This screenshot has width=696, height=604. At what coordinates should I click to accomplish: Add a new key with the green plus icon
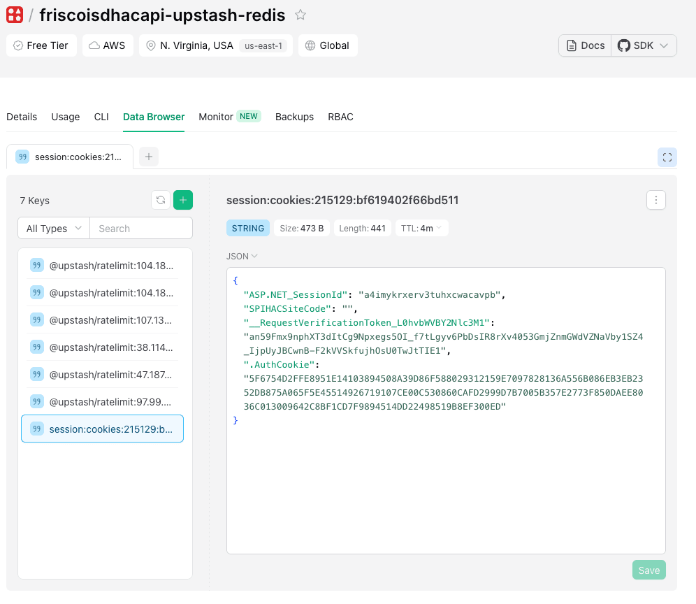tap(182, 200)
